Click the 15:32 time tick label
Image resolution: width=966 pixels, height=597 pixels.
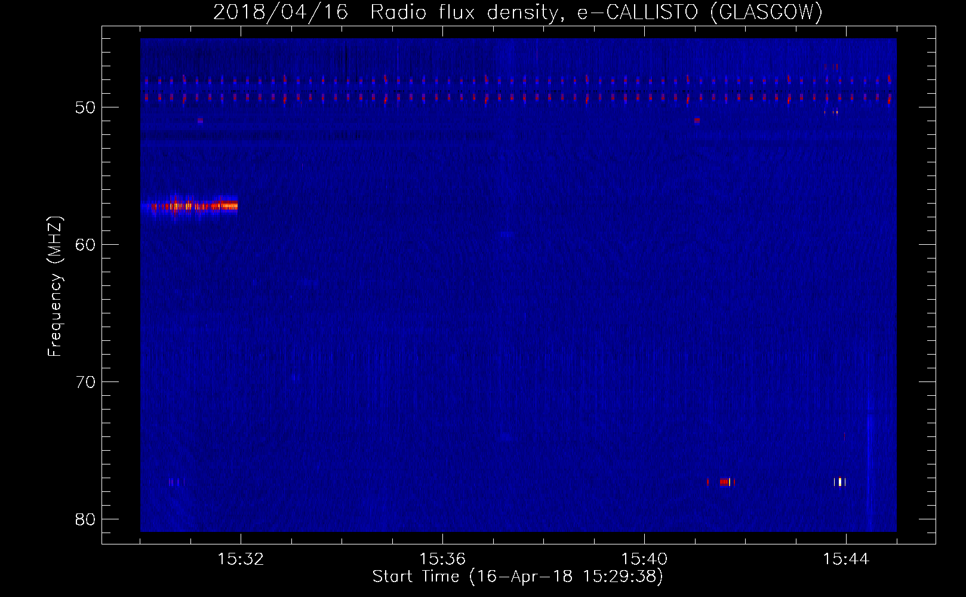click(241, 559)
